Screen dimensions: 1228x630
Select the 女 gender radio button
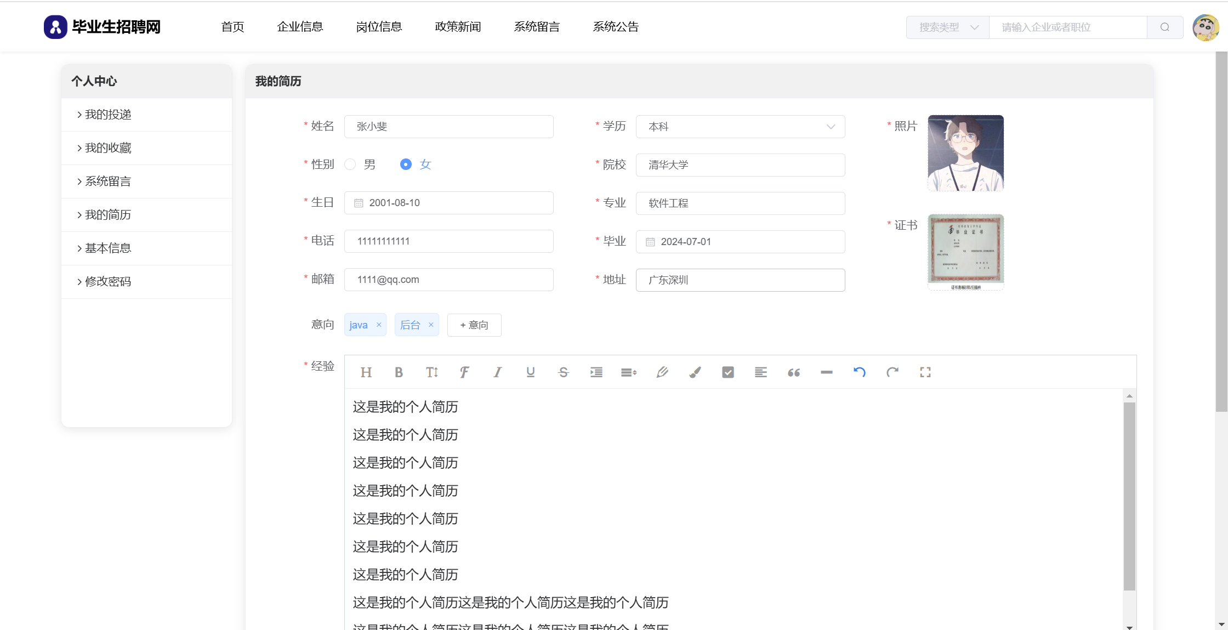[406, 164]
